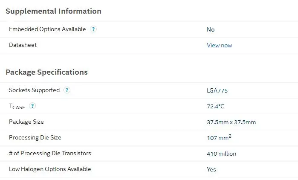Click the Low Halogen Options Available label
This screenshot has height=180, width=298.
coord(50,169)
